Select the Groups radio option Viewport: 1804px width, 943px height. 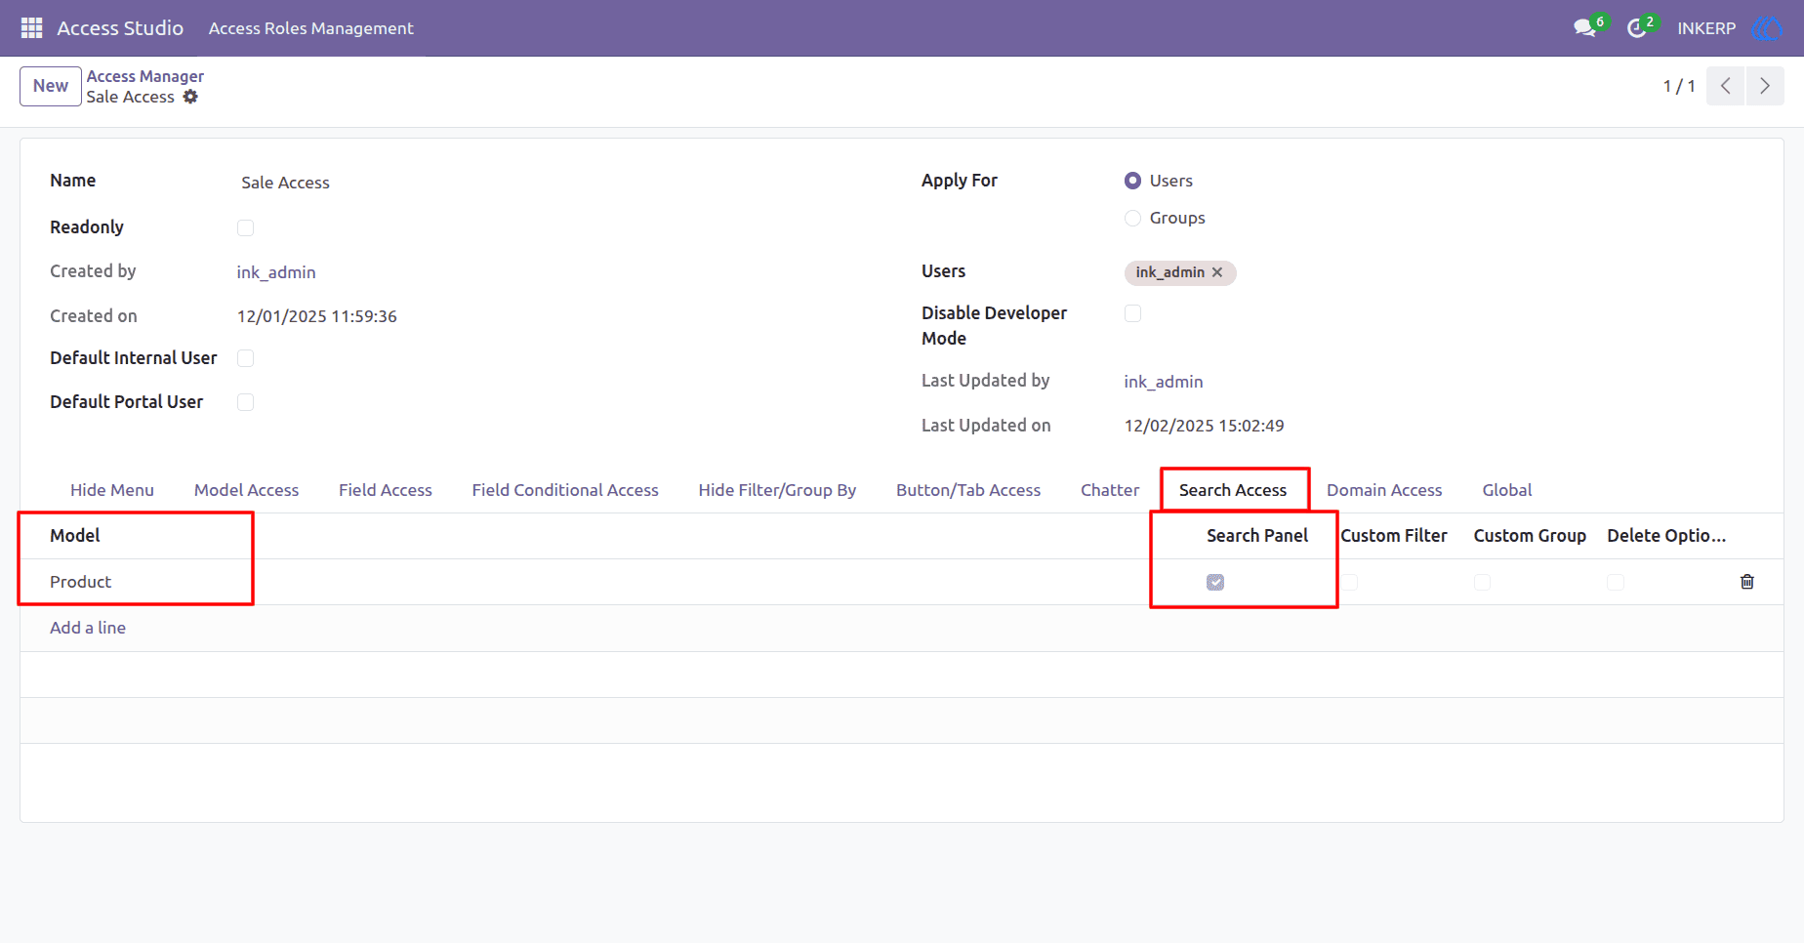click(x=1132, y=218)
